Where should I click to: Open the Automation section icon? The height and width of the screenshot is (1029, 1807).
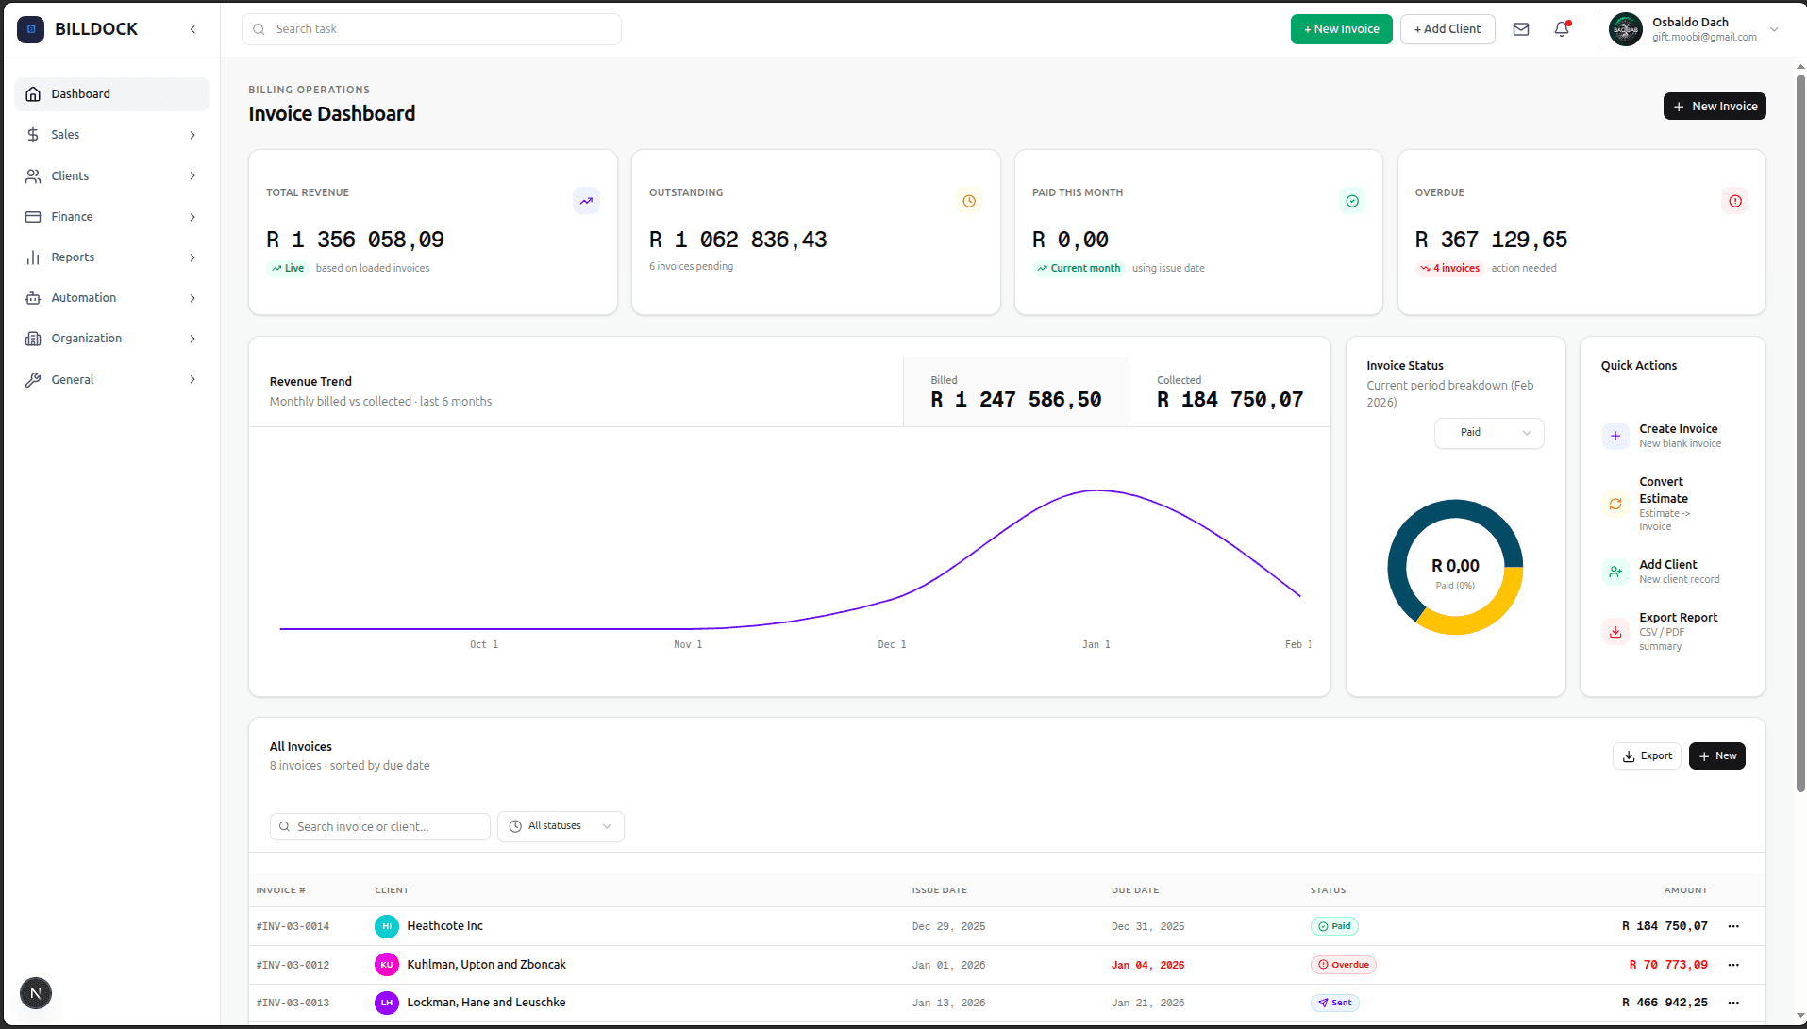click(33, 298)
